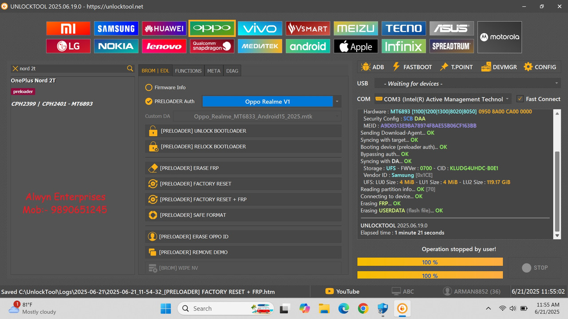568x319 pixels.
Task: Select the Apple brand tile
Action: pyautogui.click(x=356, y=46)
